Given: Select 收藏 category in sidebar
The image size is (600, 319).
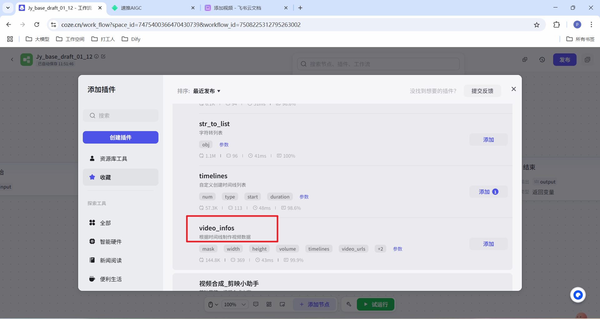Looking at the screenshot, I should click(120, 177).
